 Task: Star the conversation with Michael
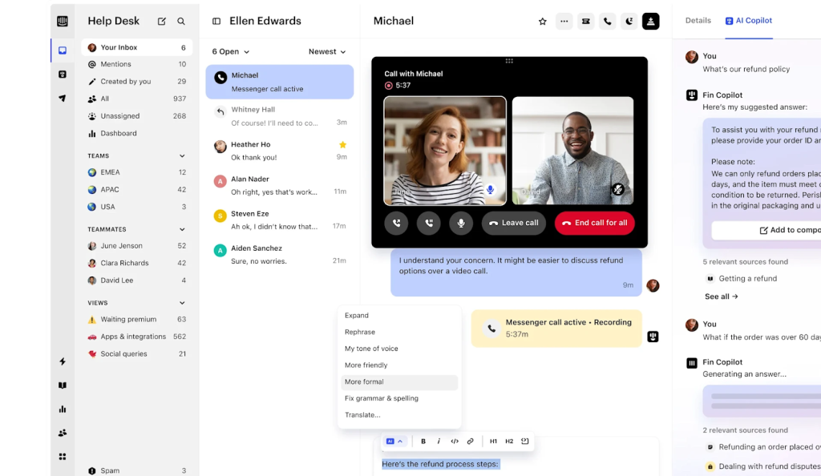[x=543, y=21]
